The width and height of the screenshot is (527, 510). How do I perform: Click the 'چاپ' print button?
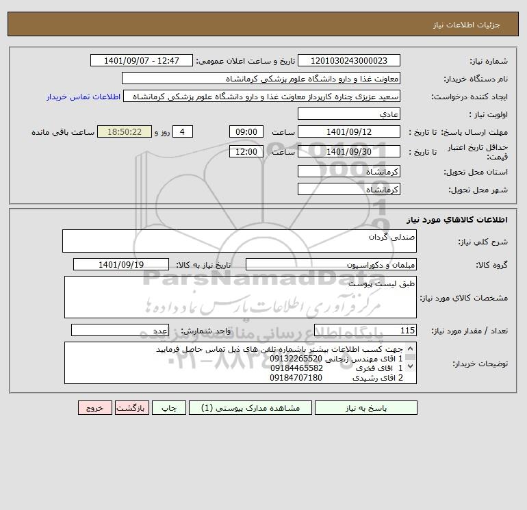tap(169, 408)
